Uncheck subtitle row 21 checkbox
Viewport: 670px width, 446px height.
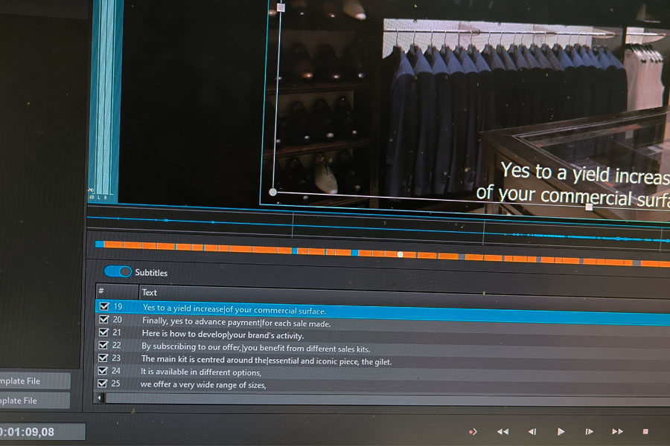103,332
